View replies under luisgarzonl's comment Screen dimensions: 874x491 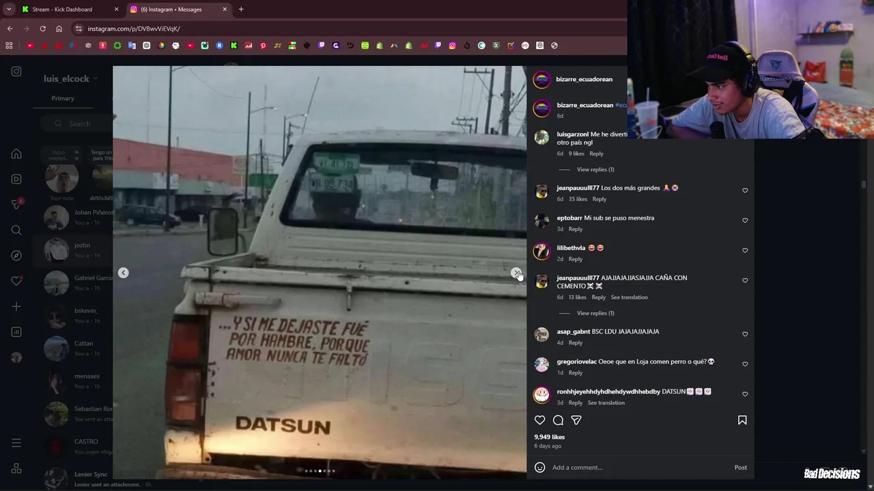pyautogui.click(x=595, y=170)
